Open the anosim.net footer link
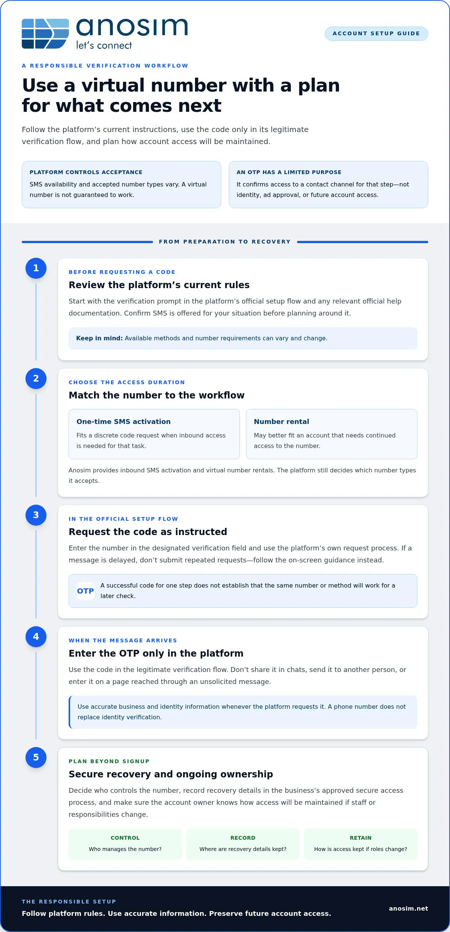The image size is (450, 932). pyautogui.click(x=408, y=908)
